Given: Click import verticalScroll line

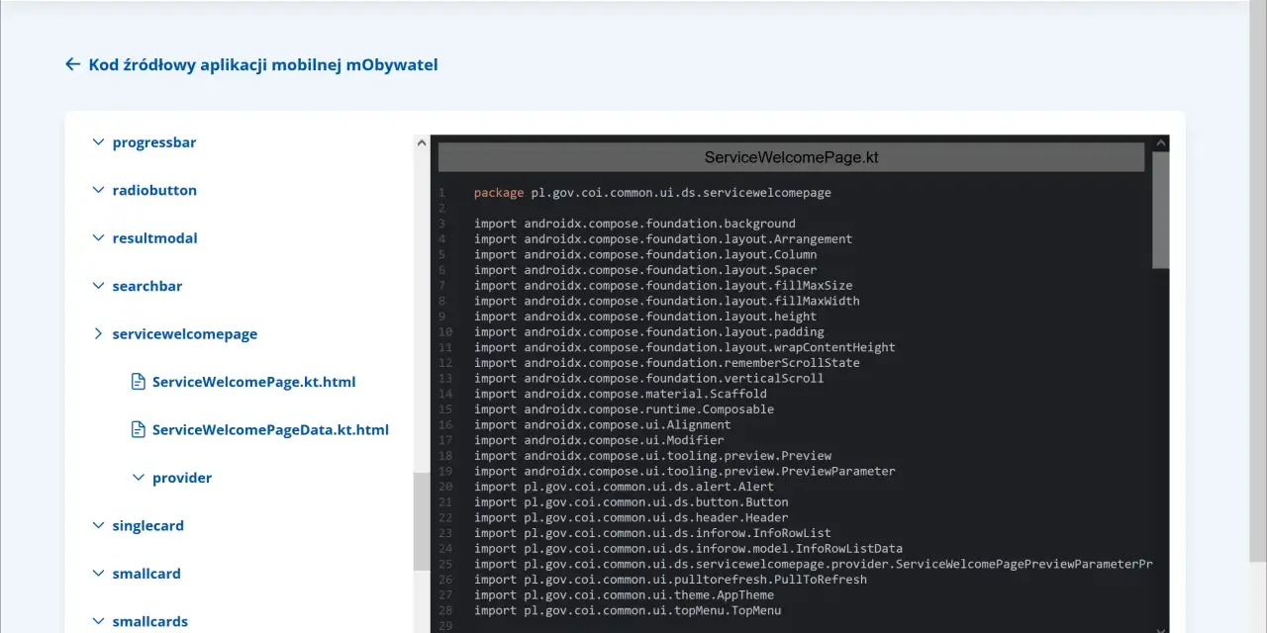Looking at the screenshot, I should click(x=649, y=378).
